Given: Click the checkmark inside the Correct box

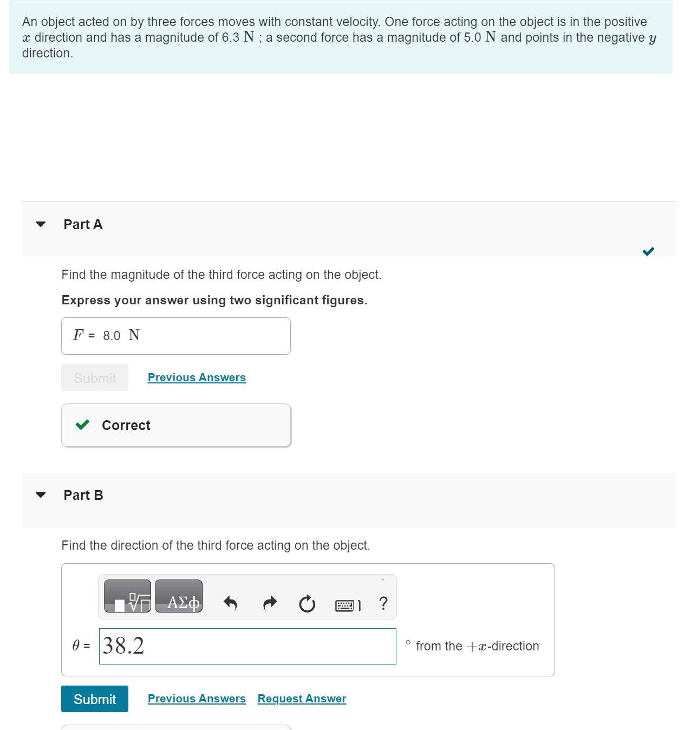Looking at the screenshot, I should 82,425.
